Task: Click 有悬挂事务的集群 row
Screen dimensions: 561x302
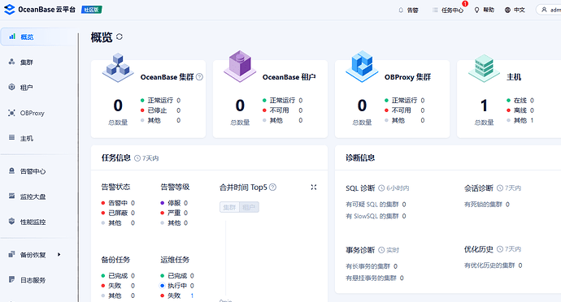Action: pyautogui.click(x=375, y=278)
